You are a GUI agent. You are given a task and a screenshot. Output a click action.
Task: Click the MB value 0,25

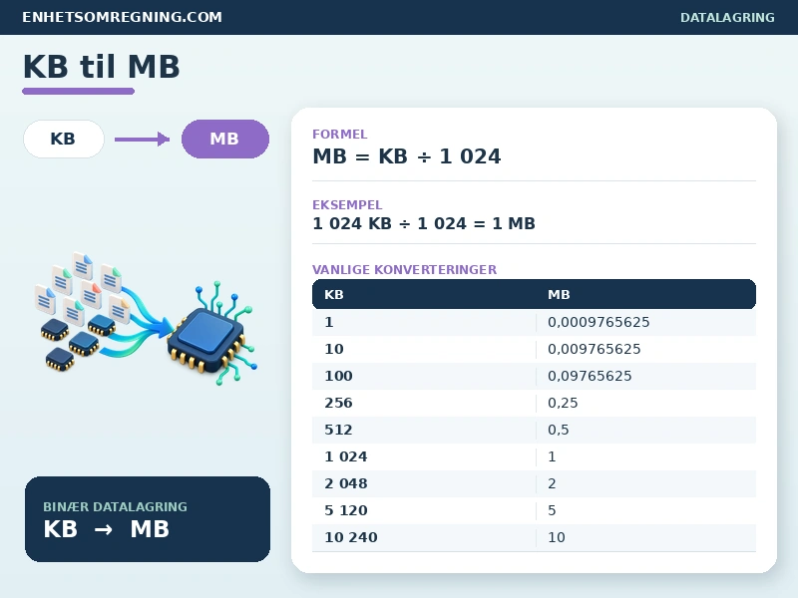coord(563,403)
